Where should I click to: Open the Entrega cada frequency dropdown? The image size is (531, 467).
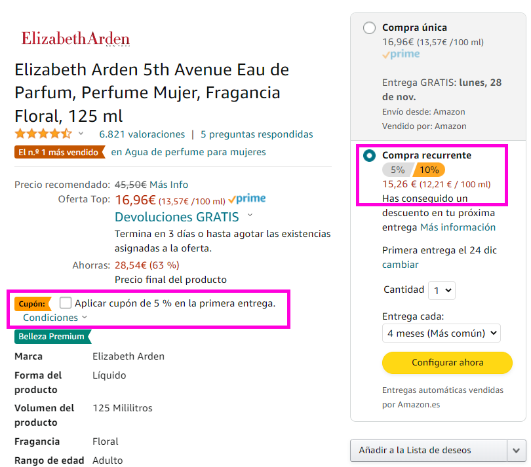[441, 333]
